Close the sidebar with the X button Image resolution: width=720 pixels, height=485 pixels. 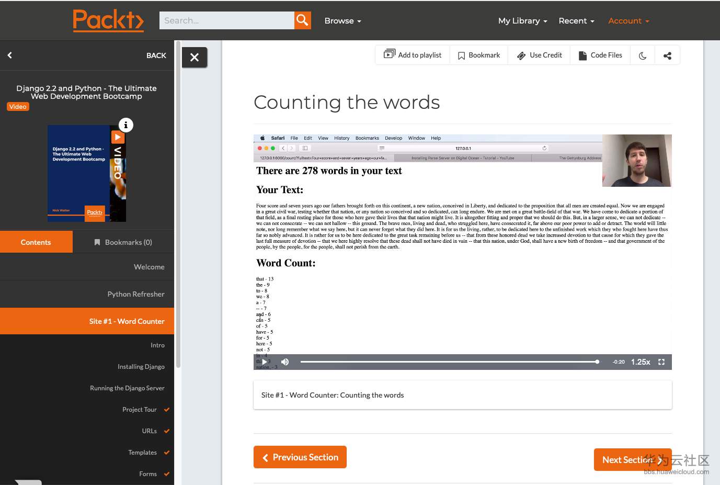[x=195, y=58]
